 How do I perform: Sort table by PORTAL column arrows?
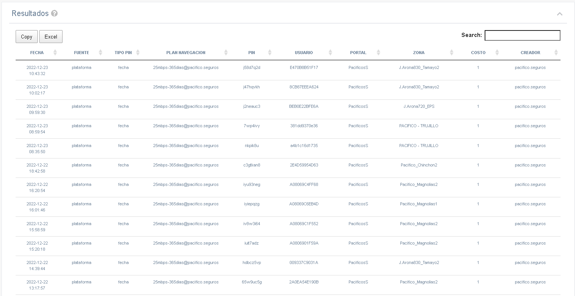(378, 53)
